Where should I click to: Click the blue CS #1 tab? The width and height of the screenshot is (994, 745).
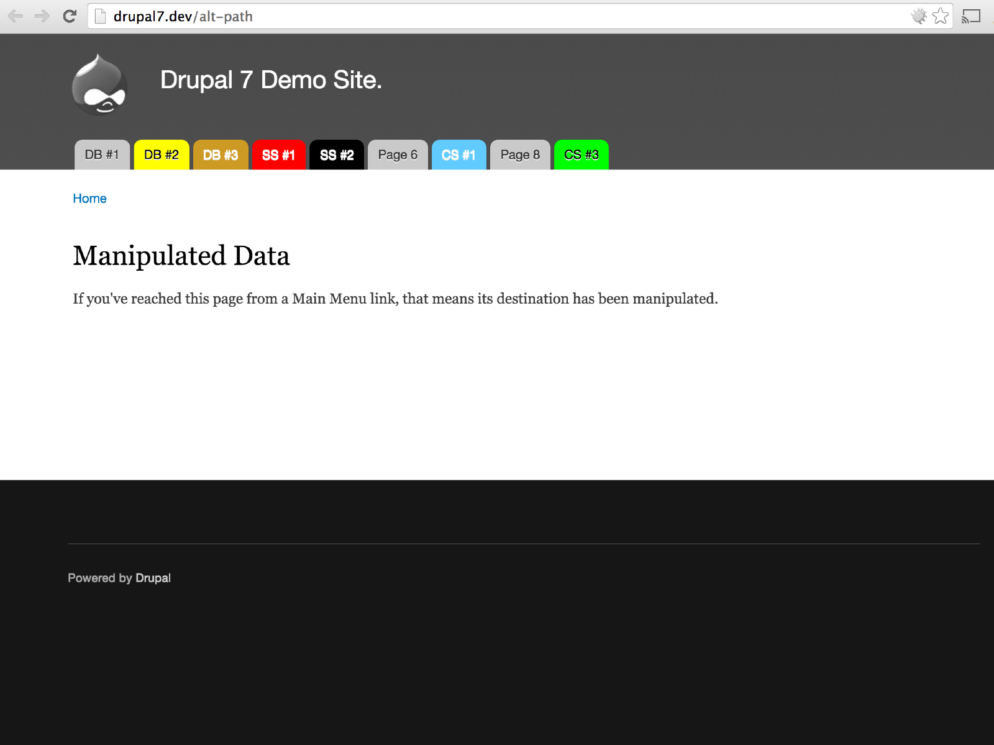458,155
